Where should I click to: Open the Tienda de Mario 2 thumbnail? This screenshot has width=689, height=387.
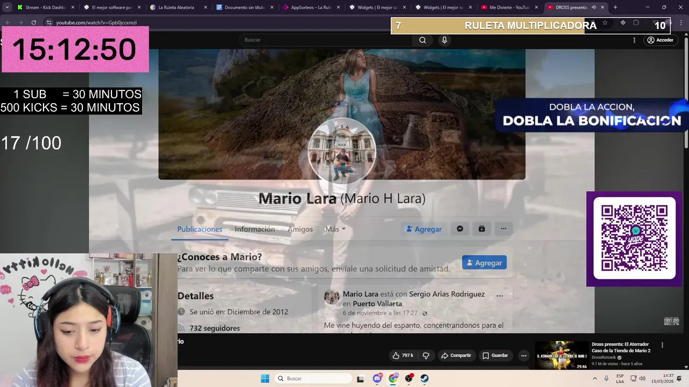coord(561,355)
